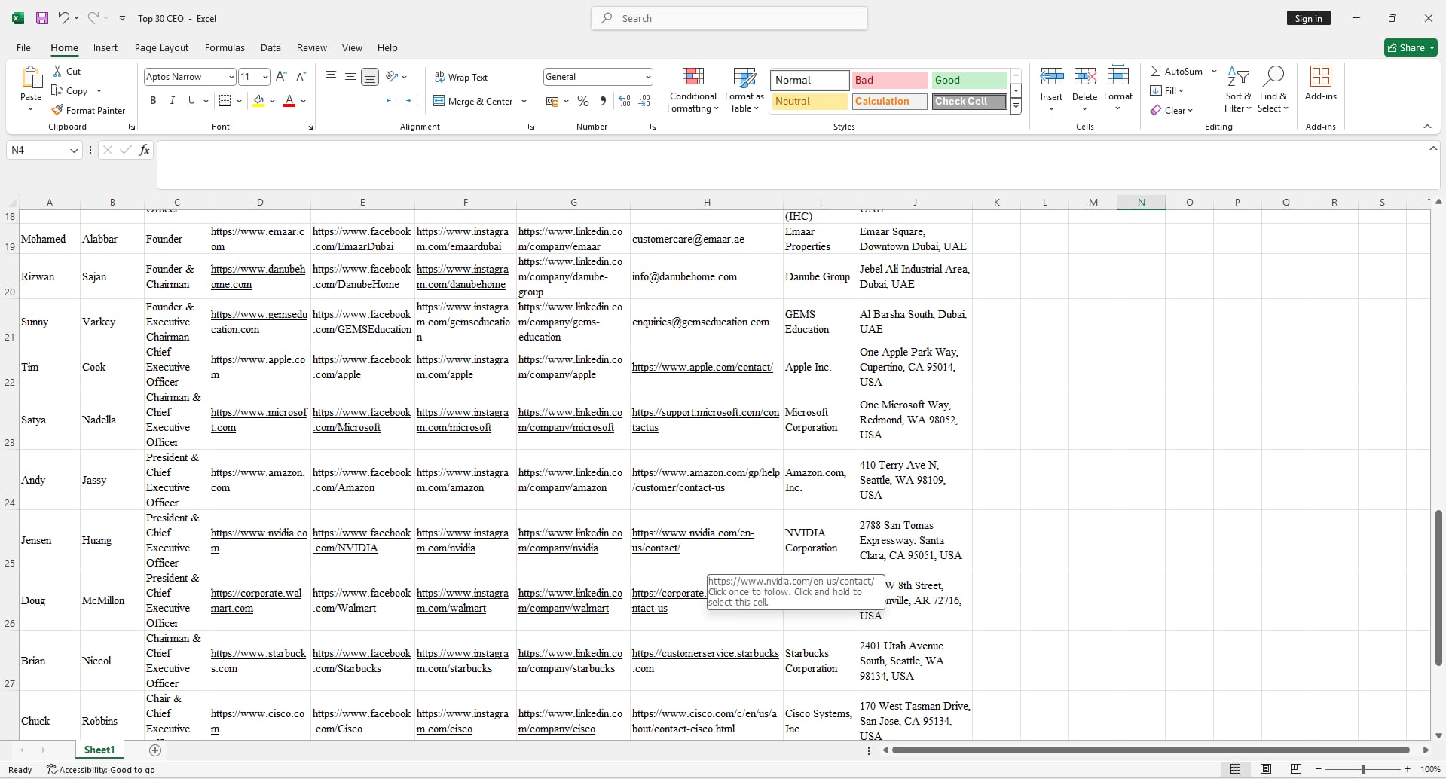Apply percent style to cells
This screenshot has height=779, width=1446.
tap(583, 101)
